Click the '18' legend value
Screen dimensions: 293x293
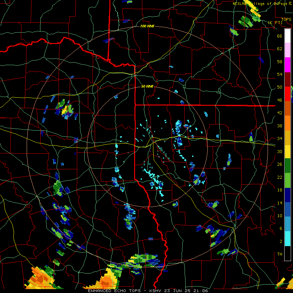coord(280,190)
